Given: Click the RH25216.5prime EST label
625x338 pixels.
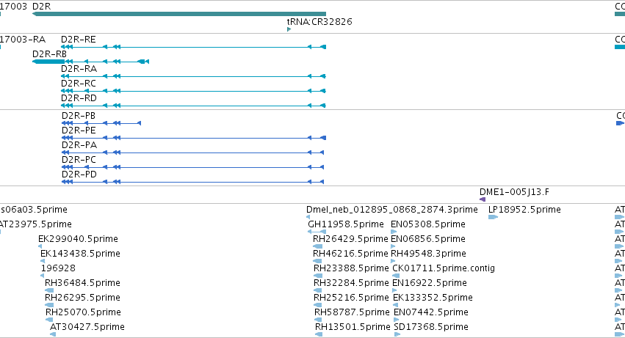Looking at the screenshot, I should (x=351, y=298).
